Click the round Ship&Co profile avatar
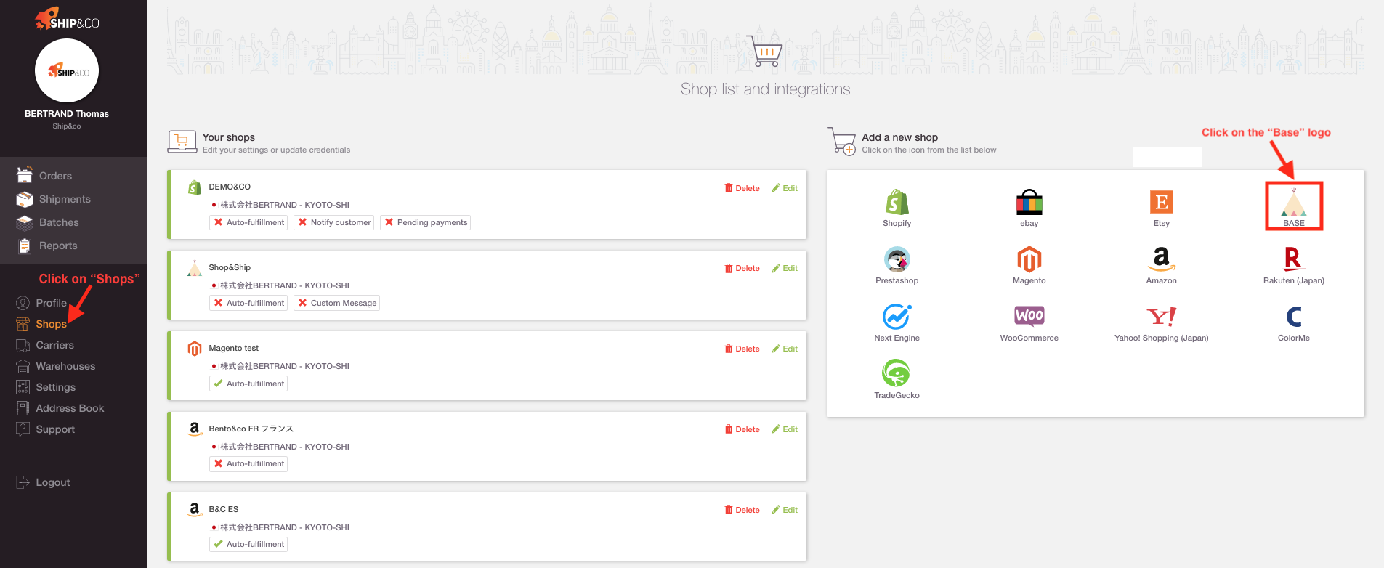 coord(67,70)
